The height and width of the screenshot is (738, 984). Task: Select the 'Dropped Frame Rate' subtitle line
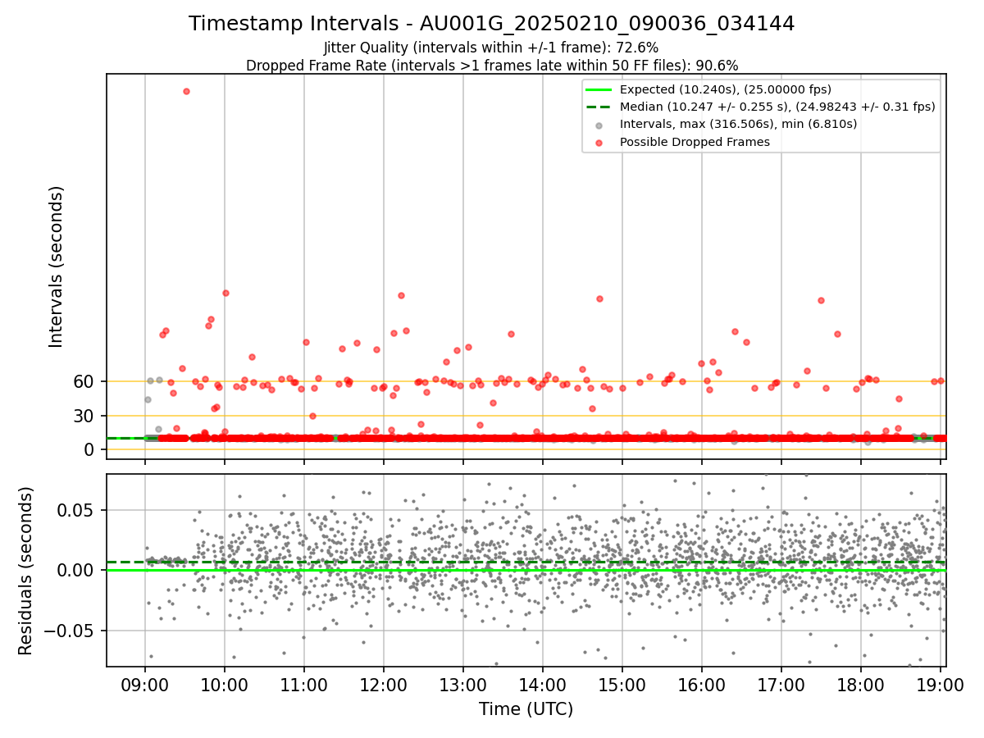point(491,65)
